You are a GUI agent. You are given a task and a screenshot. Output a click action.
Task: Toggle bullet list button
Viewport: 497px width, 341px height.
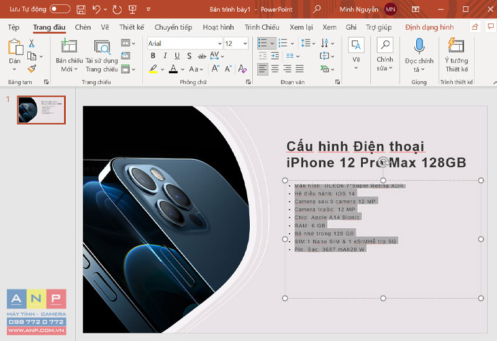[263, 43]
